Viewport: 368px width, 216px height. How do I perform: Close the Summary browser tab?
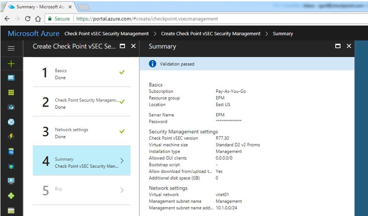(70, 7)
